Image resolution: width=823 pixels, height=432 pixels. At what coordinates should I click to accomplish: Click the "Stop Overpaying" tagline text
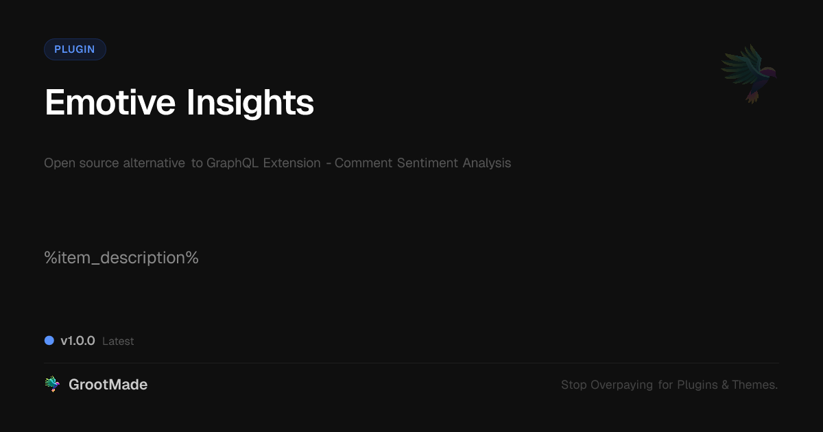point(607,385)
